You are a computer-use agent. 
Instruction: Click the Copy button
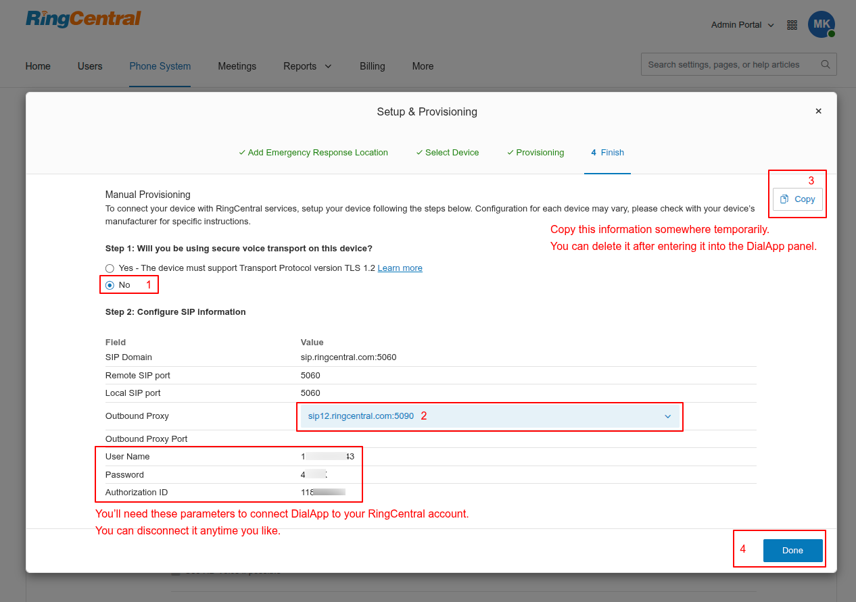click(798, 199)
